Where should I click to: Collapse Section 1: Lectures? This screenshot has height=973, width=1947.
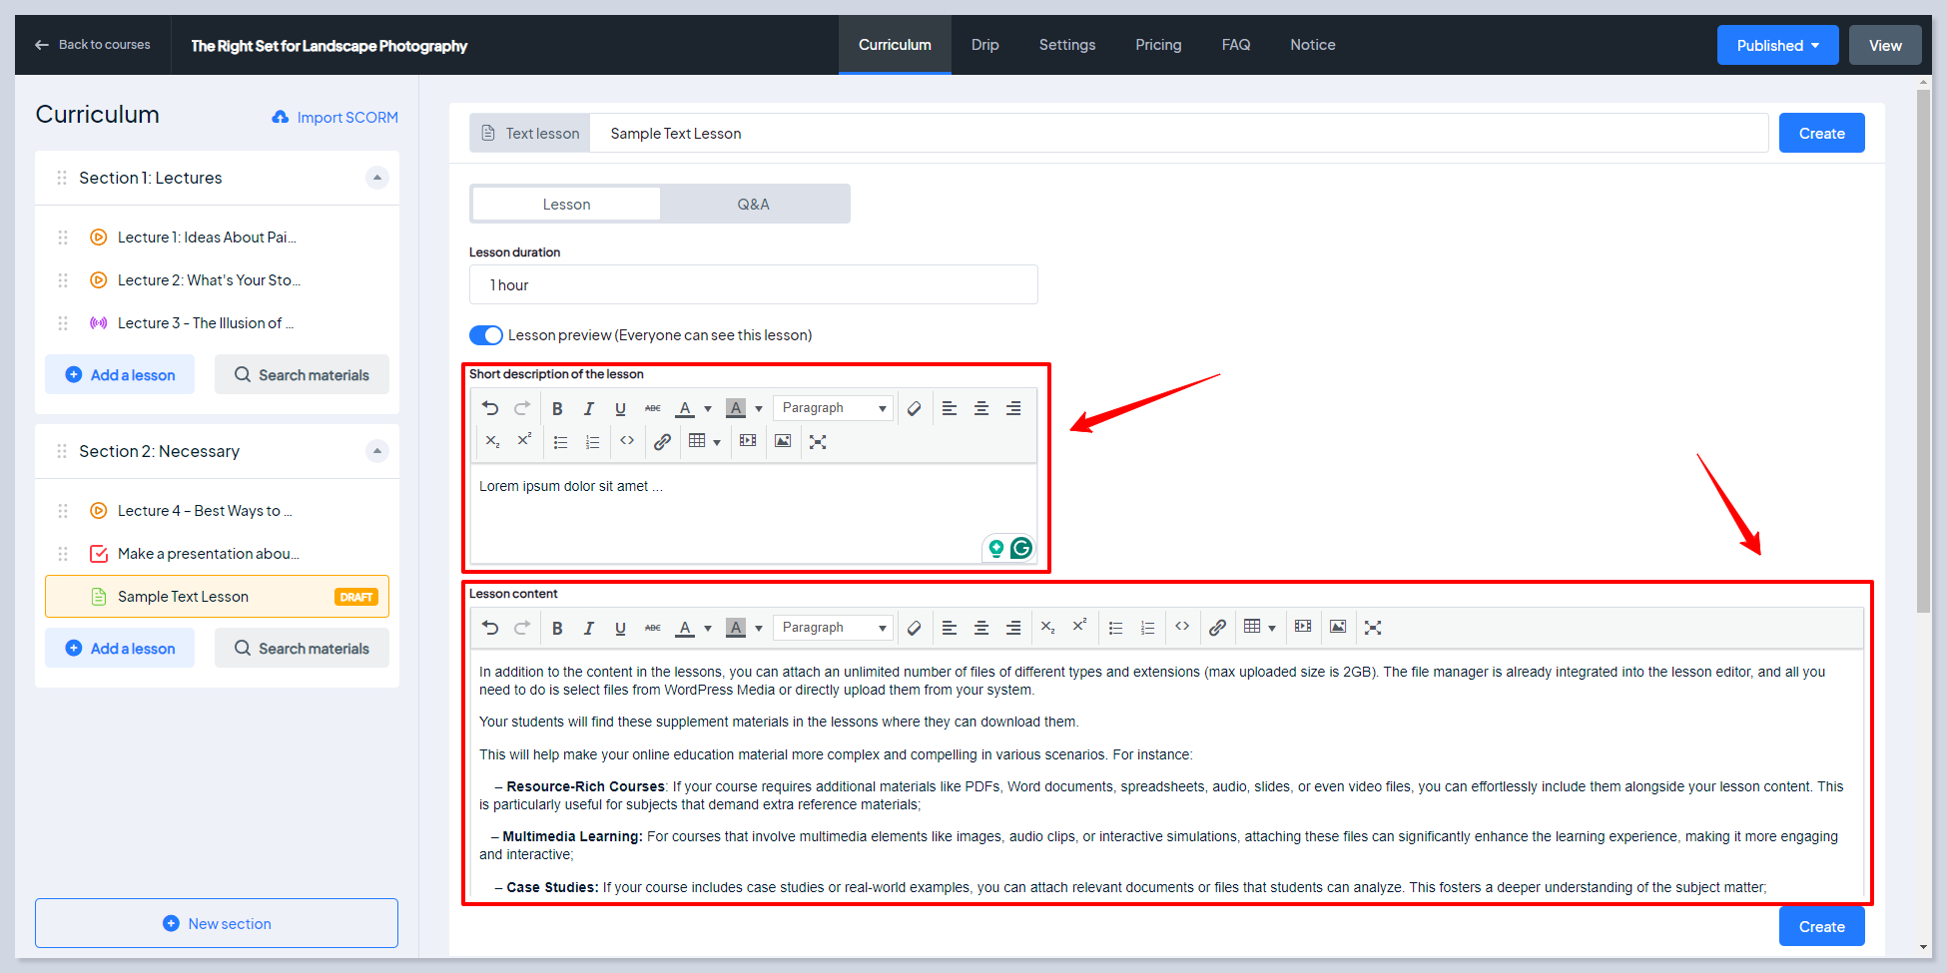coord(376,178)
